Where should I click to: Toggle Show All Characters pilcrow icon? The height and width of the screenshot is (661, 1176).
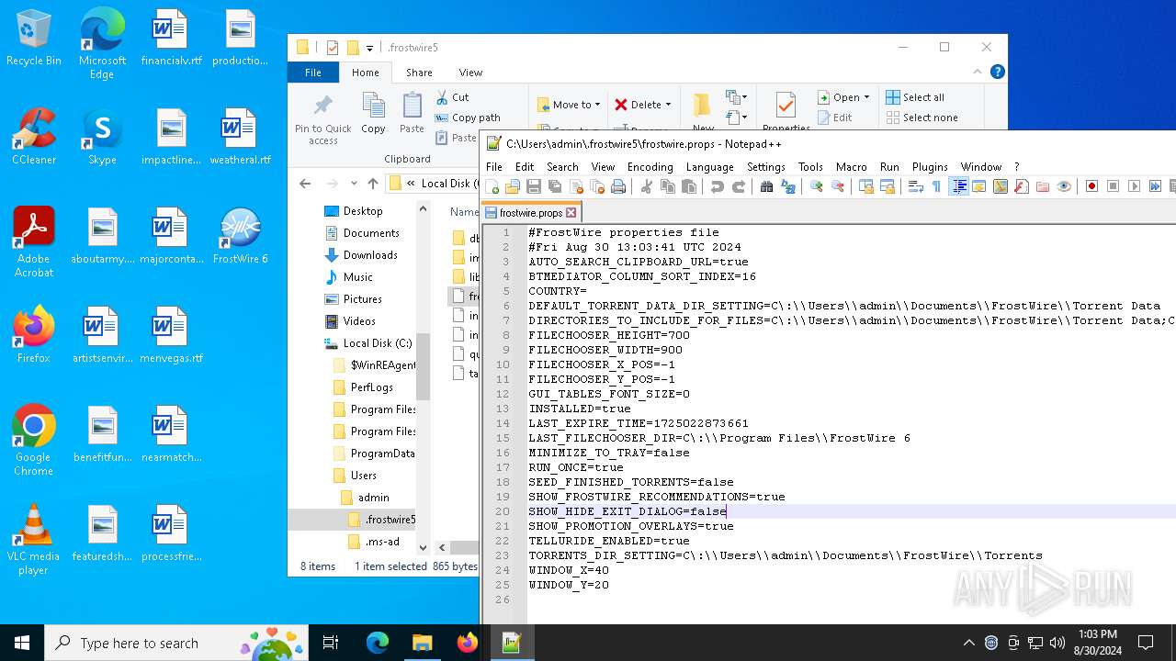[937, 186]
